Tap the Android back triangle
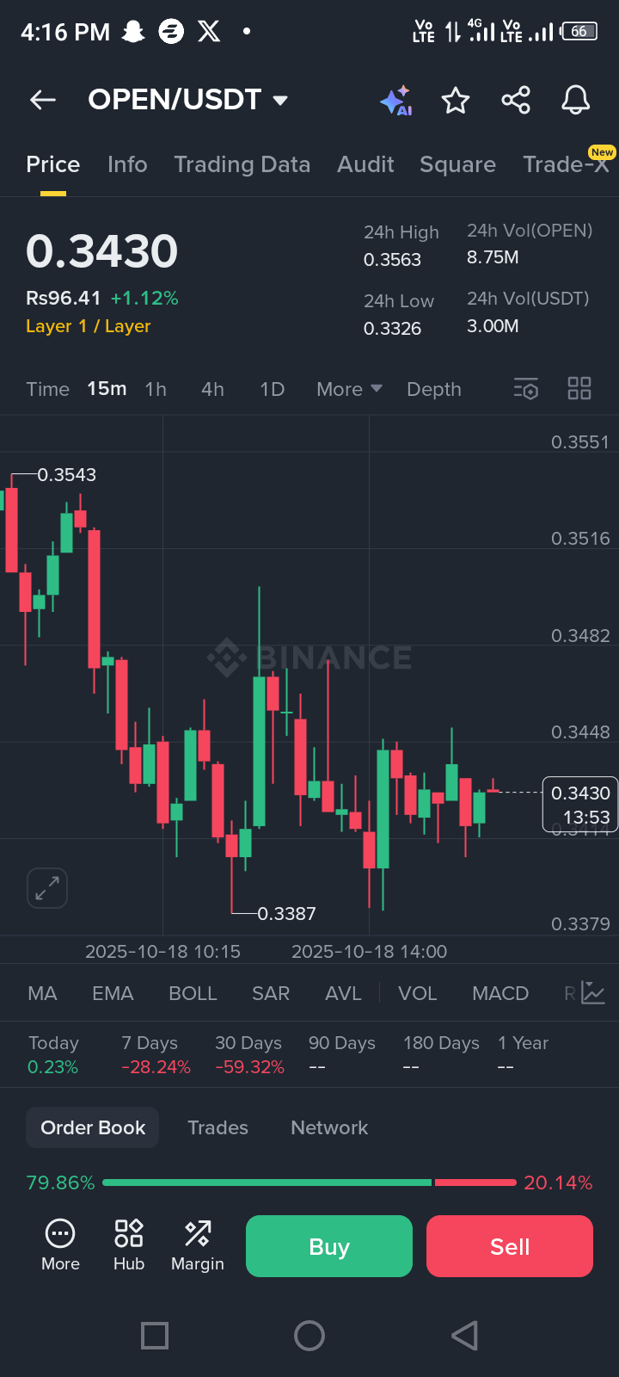 464,1336
